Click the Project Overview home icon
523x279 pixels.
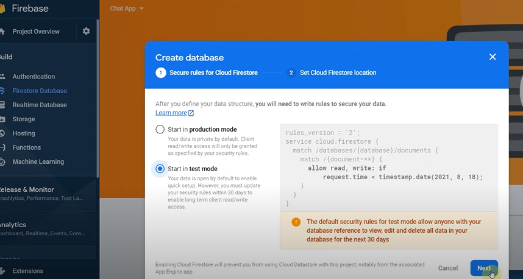click(x=2, y=31)
